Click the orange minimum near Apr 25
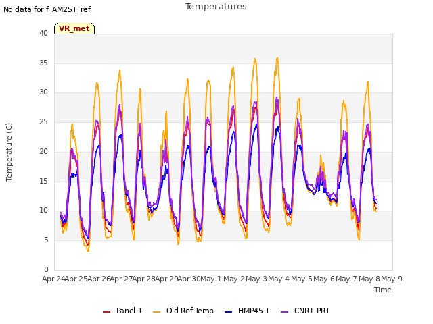Viewport: 433px width, 324px height. coord(88,250)
